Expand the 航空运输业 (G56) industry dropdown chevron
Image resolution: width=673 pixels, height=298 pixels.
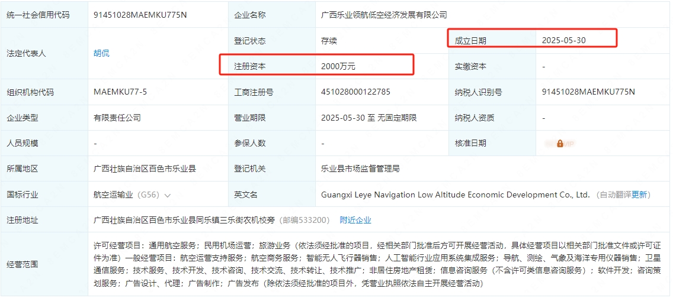(x=168, y=195)
